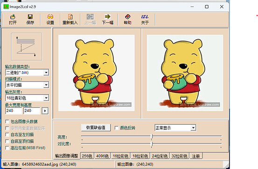Switch to 18位彩色 tab

point(140,156)
